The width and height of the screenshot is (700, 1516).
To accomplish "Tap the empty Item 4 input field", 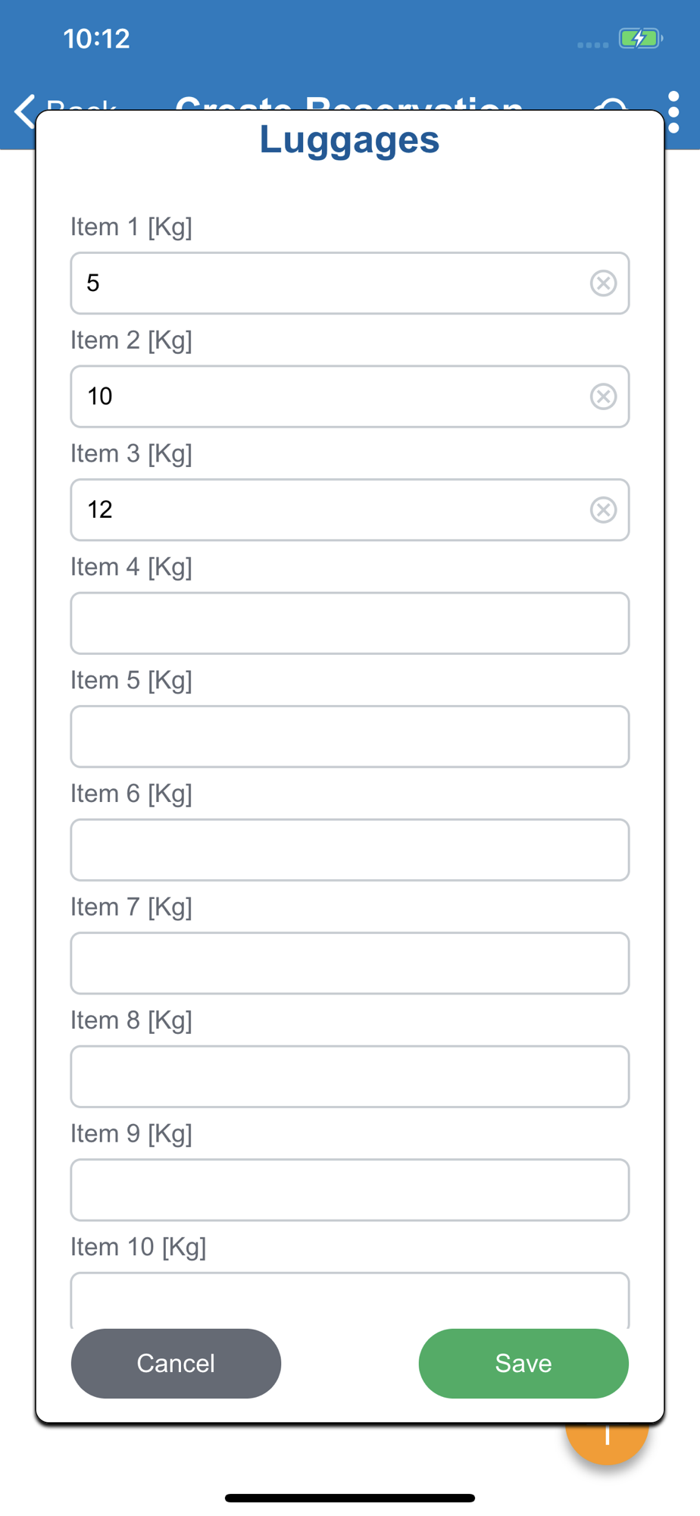I will point(349,623).
